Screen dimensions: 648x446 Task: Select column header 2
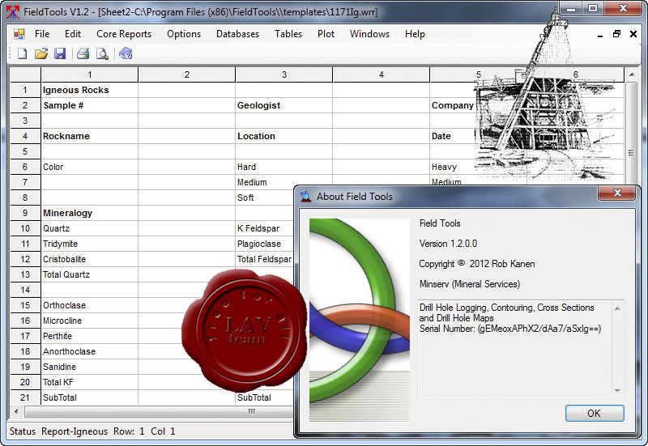(x=187, y=74)
